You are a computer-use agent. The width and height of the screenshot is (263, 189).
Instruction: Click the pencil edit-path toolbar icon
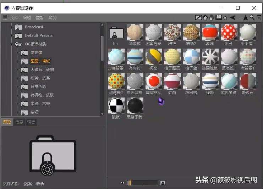pyautogui.click(x=198, y=17)
